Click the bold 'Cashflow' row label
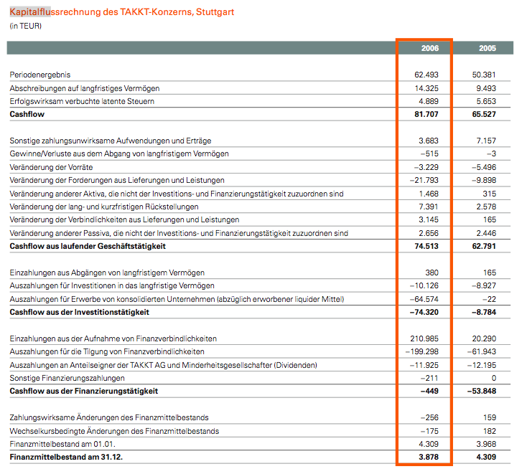Viewport: 527px width, 469px height. (x=27, y=115)
